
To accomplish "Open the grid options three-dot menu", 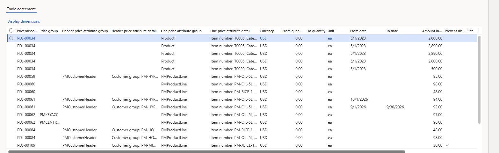I will pyautogui.click(x=479, y=31).
